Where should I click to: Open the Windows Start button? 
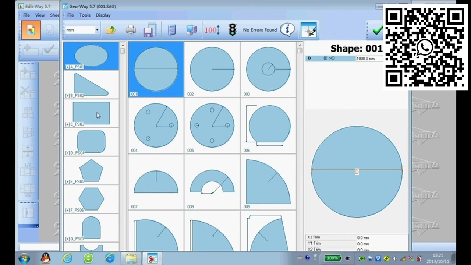25,258
